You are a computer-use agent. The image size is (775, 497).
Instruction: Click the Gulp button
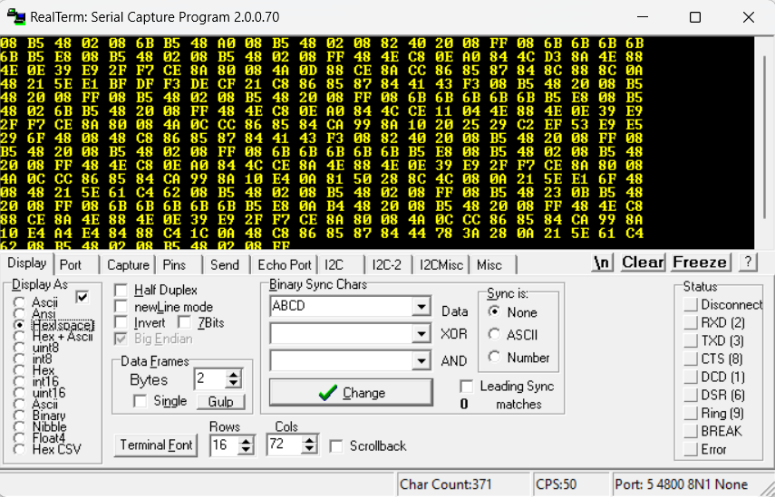pos(220,402)
